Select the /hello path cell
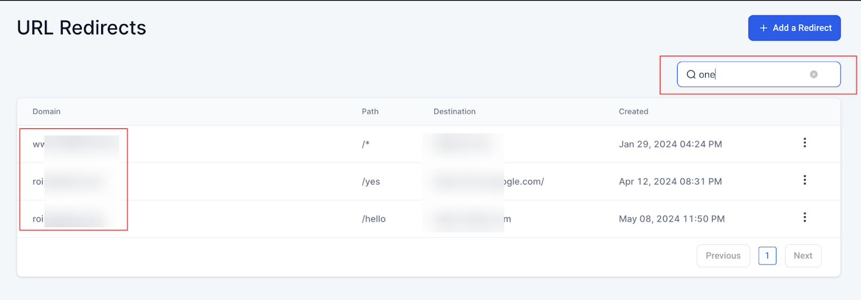The width and height of the screenshot is (861, 300). [373, 219]
